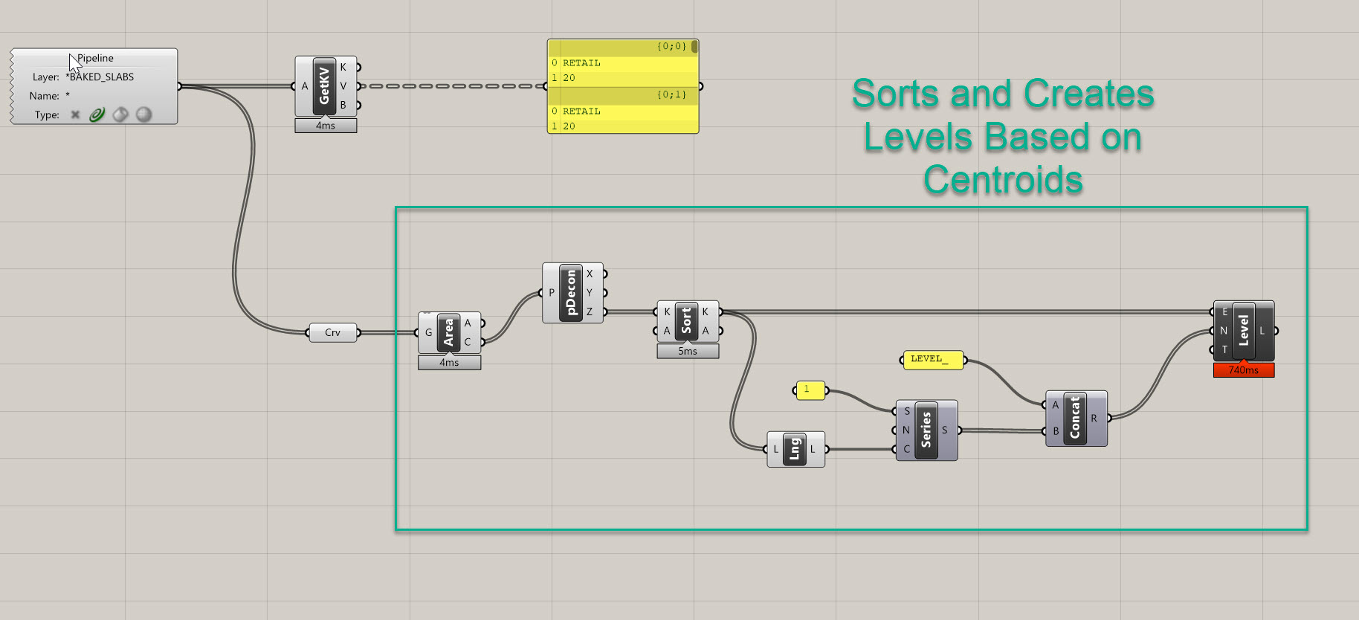Select the Concat component
1359x620 pixels.
tap(1074, 419)
